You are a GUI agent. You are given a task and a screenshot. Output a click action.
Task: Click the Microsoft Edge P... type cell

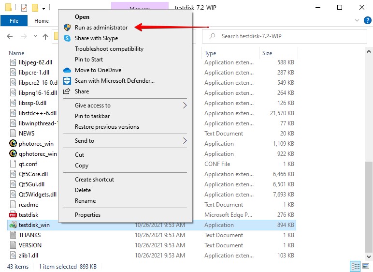pos(229,215)
